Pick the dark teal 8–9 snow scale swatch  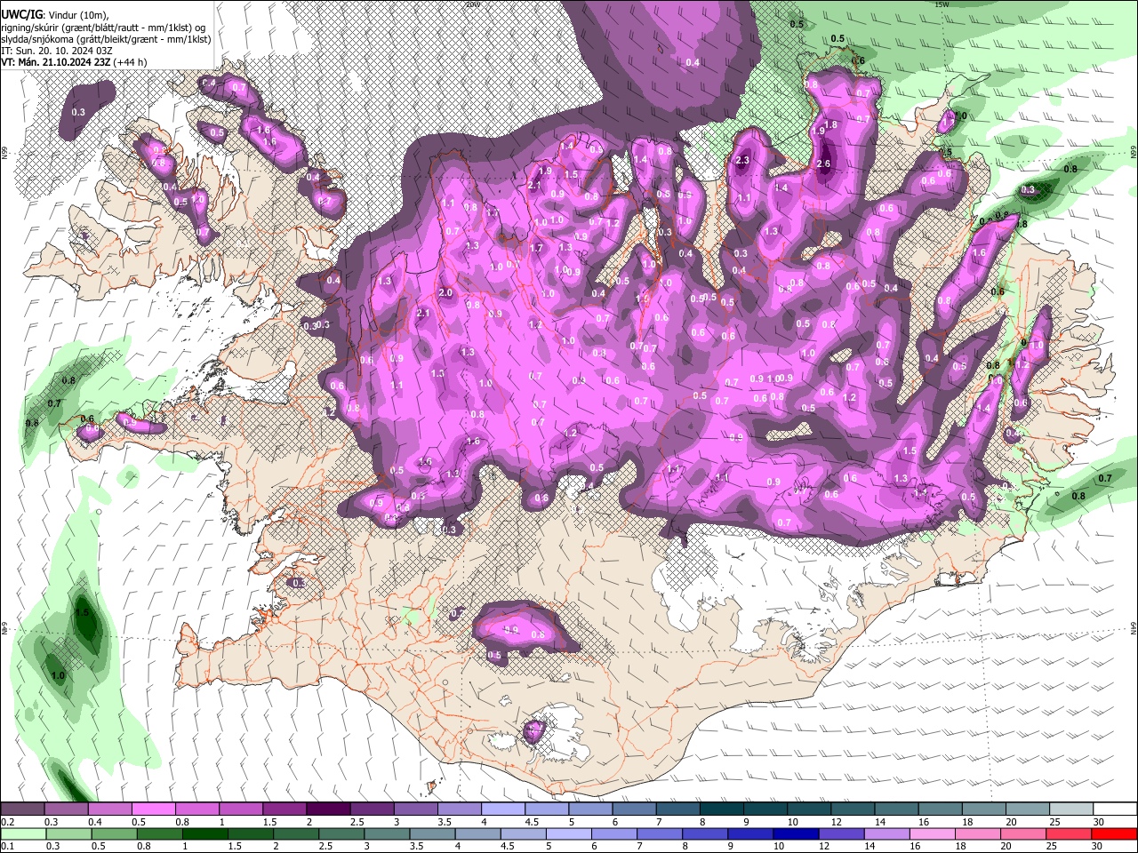point(722,809)
